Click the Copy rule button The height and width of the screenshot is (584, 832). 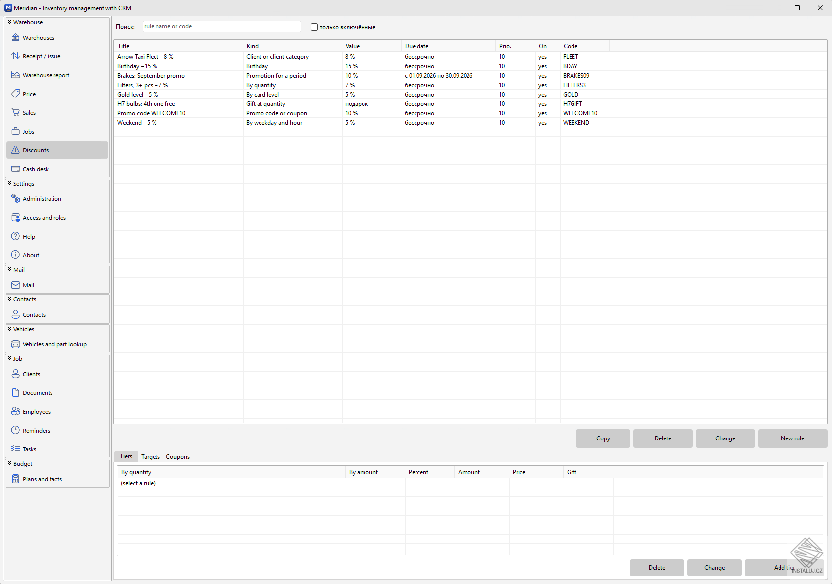tap(603, 438)
